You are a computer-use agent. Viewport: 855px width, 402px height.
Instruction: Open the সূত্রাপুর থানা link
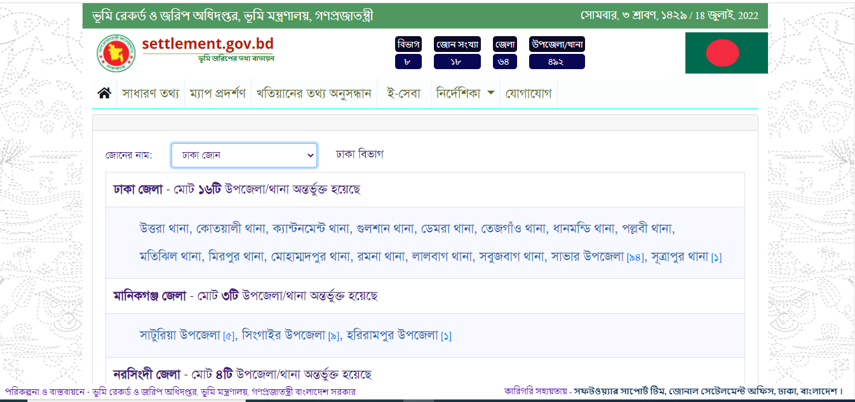(x=680, y=257)
